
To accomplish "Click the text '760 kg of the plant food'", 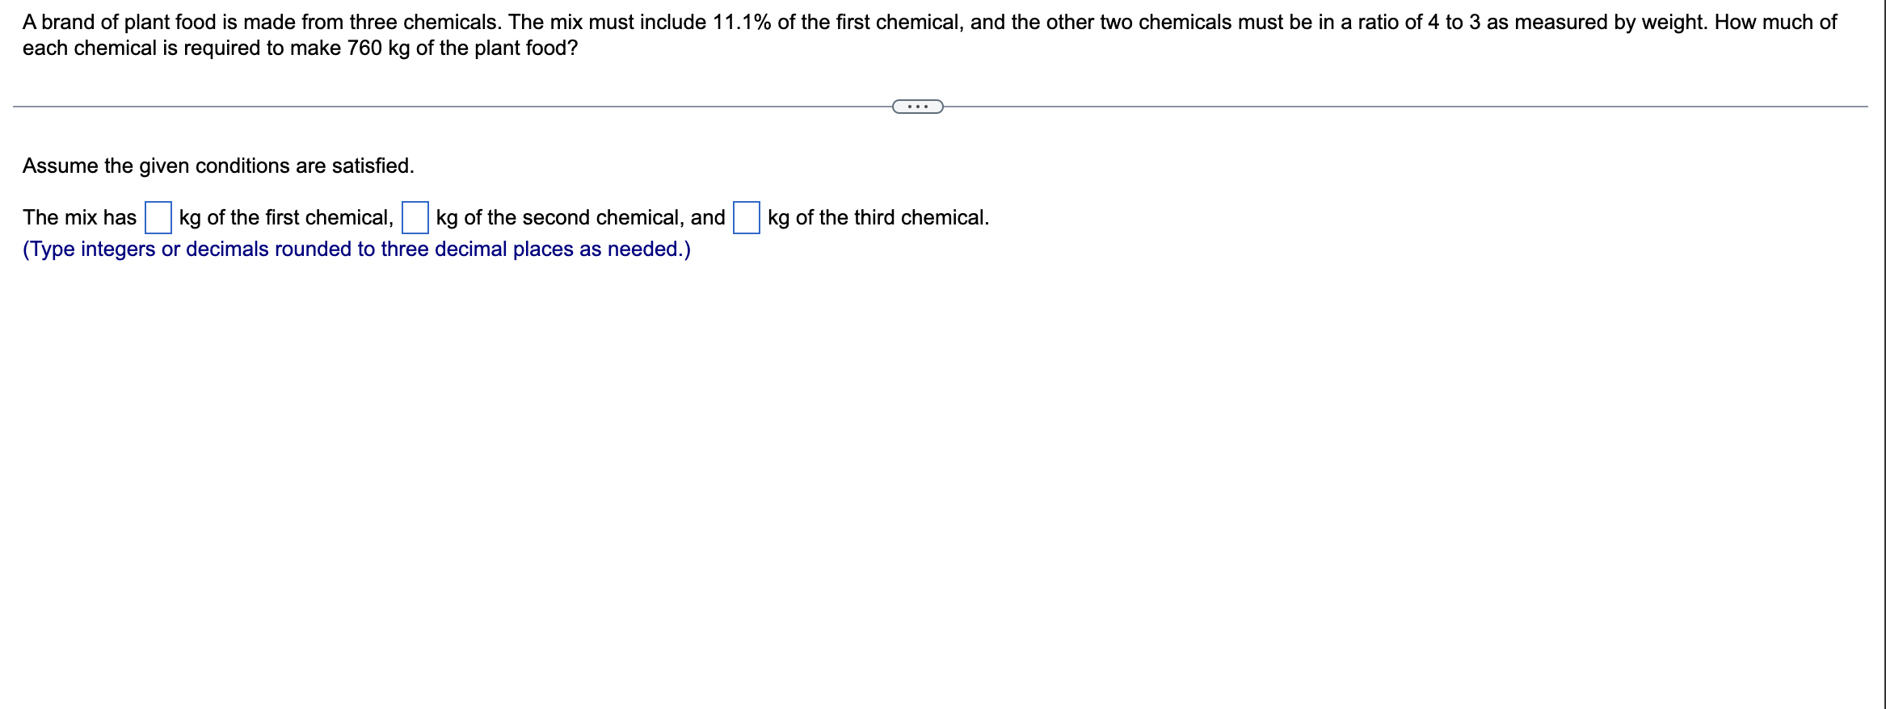I will (x=453, y=48).
